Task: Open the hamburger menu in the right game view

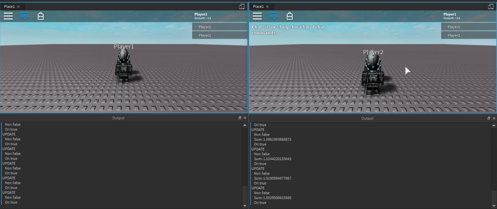Action: tap(257, 16)
